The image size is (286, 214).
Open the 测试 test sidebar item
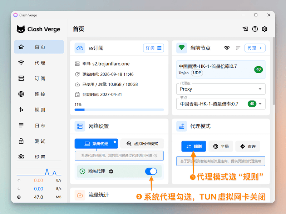tap(39, 141)
